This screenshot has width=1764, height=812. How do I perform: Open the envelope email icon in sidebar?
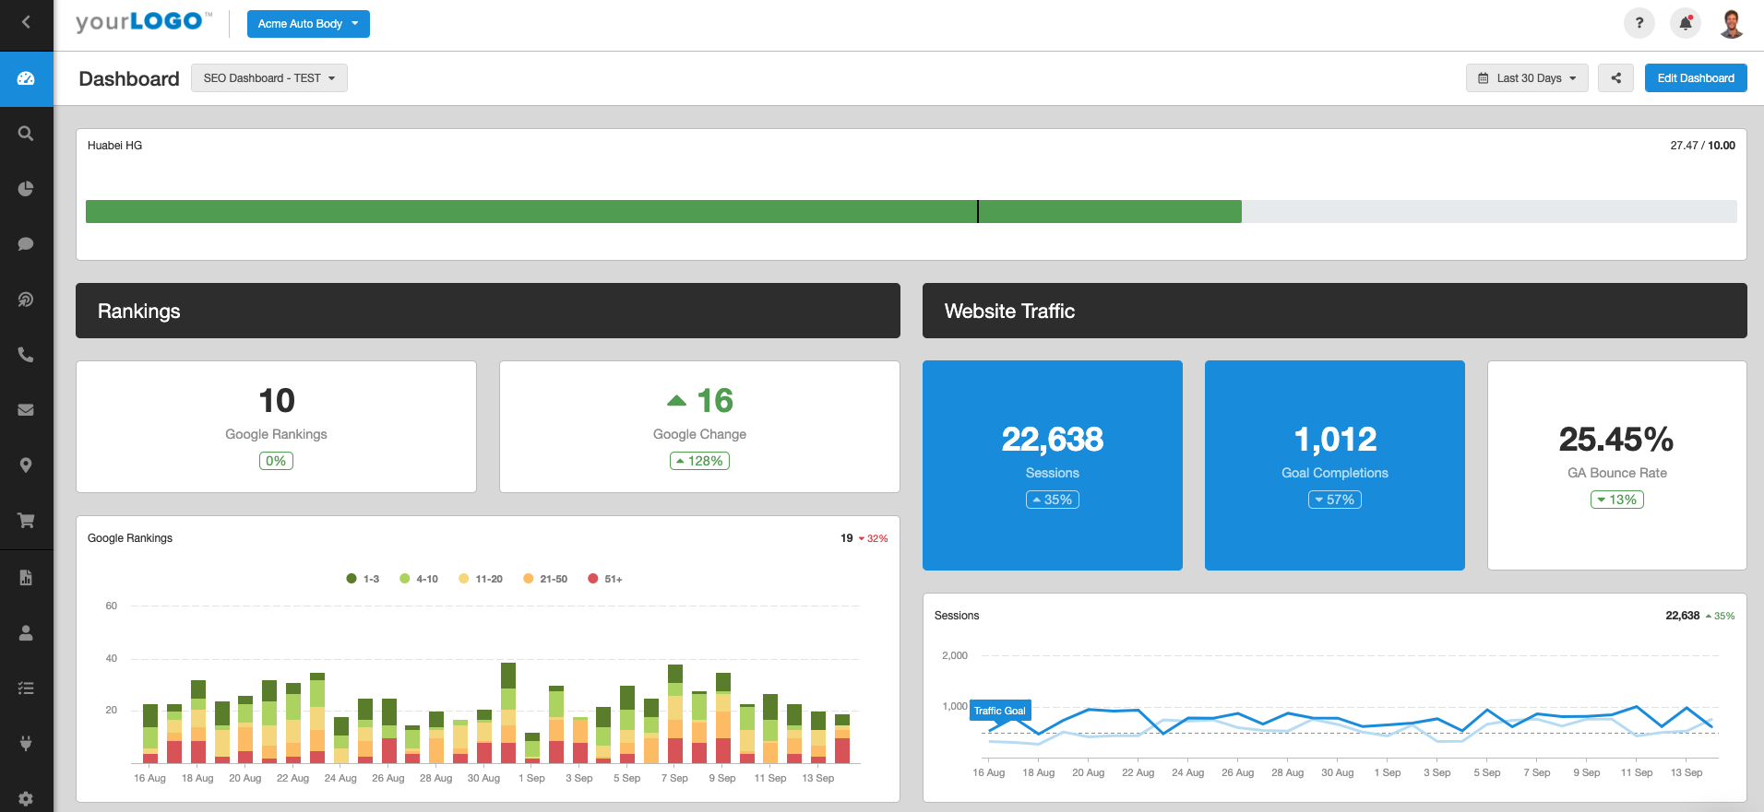click(x=26, y=410)
